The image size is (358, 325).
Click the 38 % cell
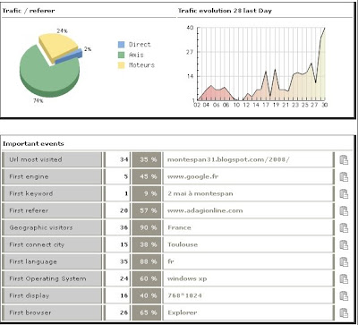pyautogui.click(x=147, y=244)
